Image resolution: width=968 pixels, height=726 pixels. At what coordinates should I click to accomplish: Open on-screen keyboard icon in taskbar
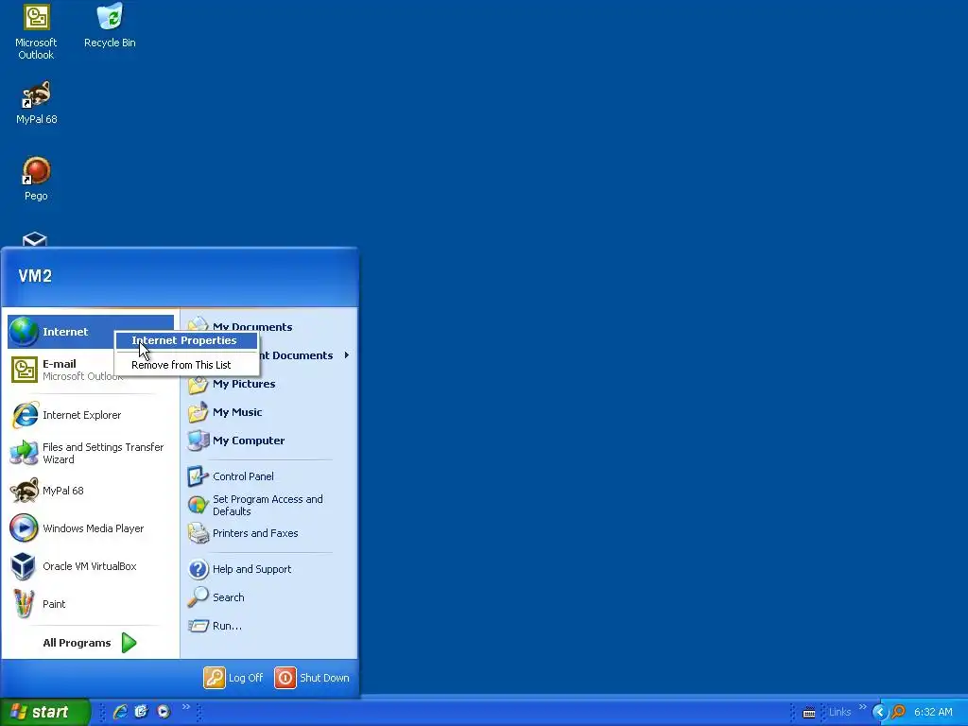(x=809, y=713)
